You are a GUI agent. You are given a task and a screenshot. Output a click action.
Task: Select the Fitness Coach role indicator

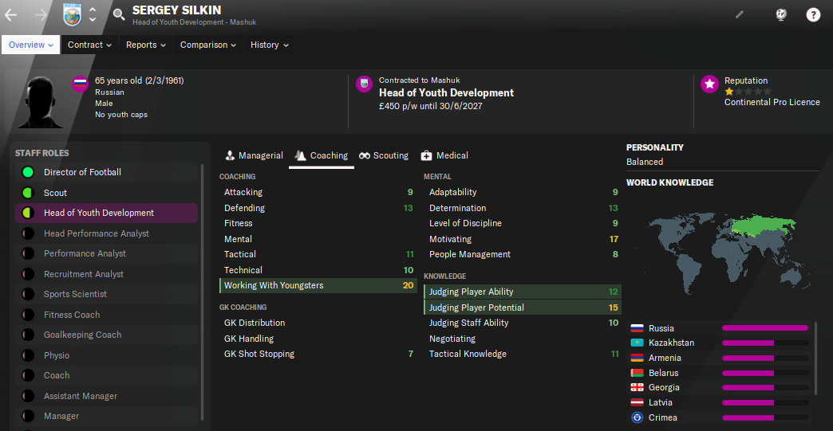(28, 315)
